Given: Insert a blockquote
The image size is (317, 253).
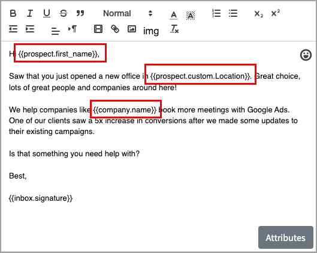Looking at the screenshot, I should point(80,13).
